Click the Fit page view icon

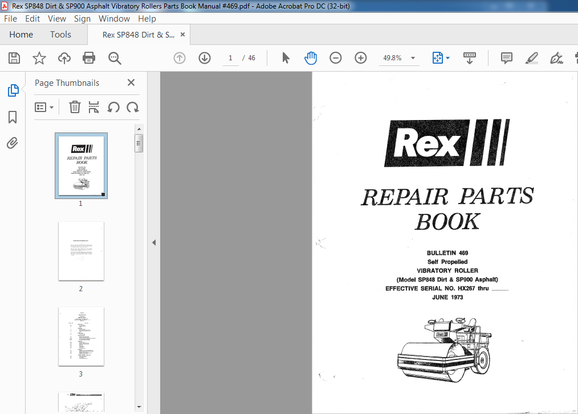pyautogui.click(x=438, y=58)
